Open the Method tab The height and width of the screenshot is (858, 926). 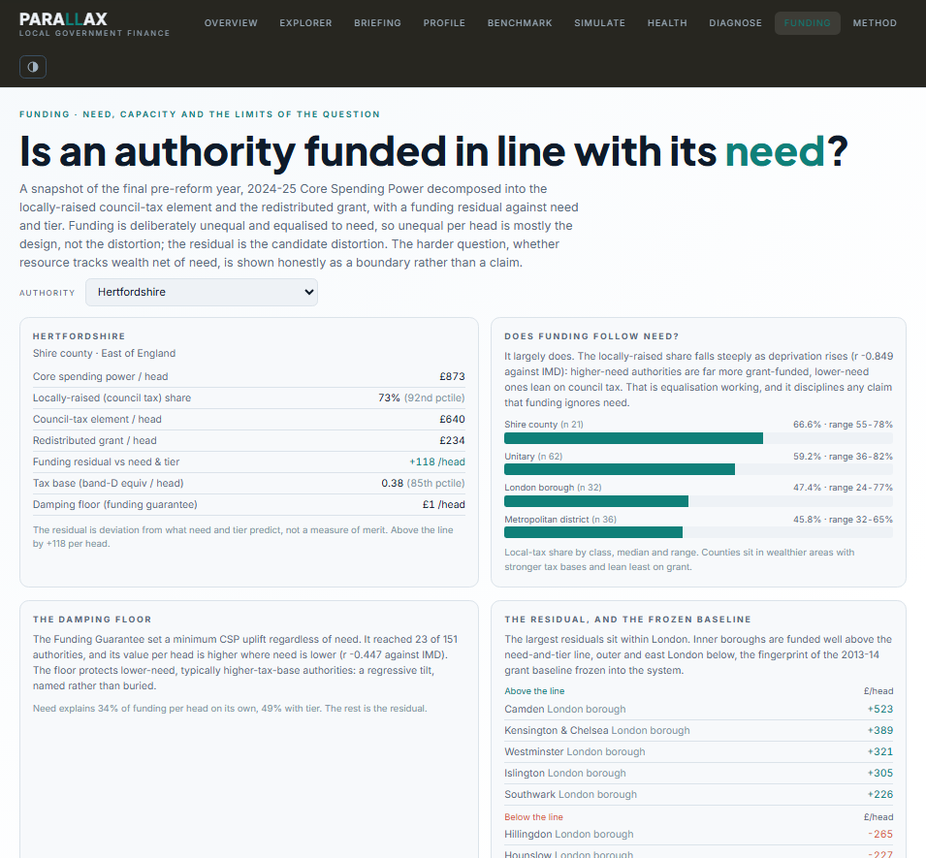point(875,23)
